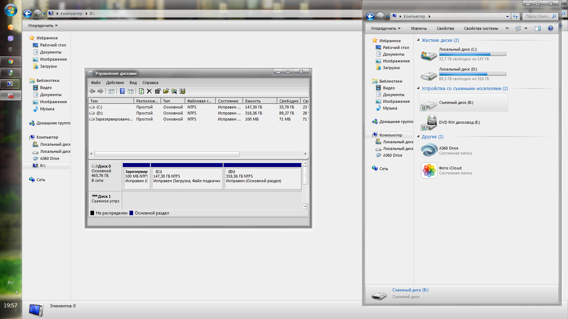Click the Свойства системы button
This screenshot has height=319, width=568.
[x=481, y=28]
